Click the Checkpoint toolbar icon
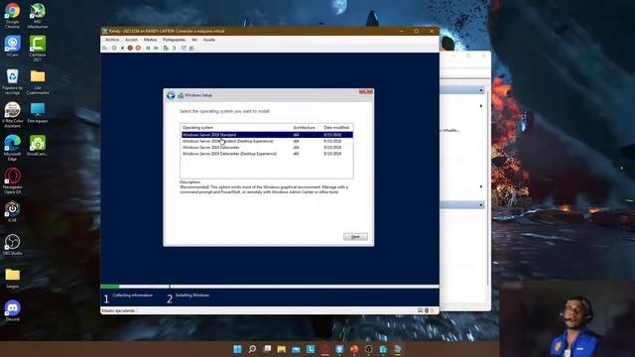This screenshot has width=635, height=357. tap(166, 48)
